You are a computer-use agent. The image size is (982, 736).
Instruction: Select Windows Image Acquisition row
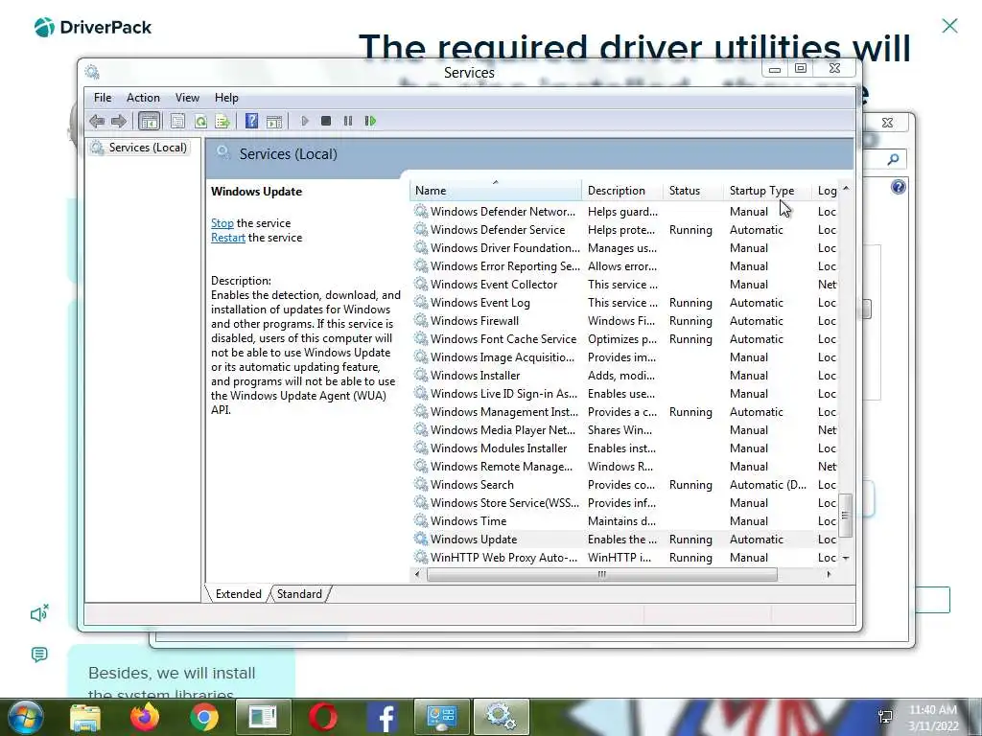pos(623,357)
